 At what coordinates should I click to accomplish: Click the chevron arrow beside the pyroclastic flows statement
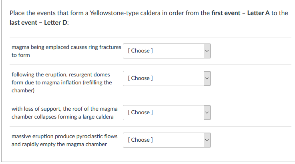(207, 140)
